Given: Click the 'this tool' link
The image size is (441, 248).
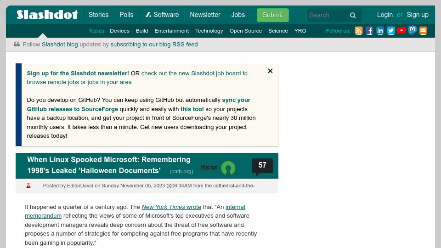Looking at the screenshot, I should tap(192, 109).
